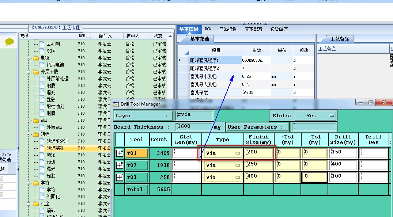Click the 外层前处理 document icon
This screenshot has height=217, width=393.
point(42,79)
